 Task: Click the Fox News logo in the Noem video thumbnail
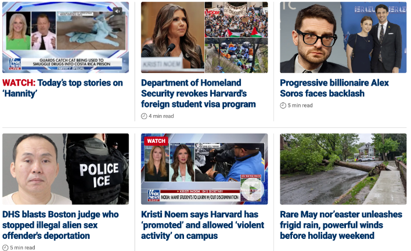[x=154, y=195]
